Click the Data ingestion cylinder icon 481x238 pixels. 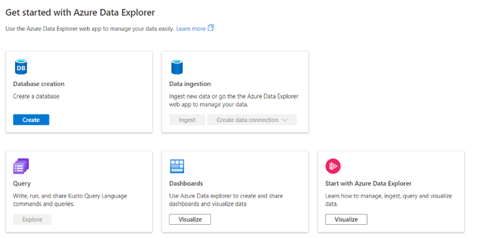tap(177, 67)
